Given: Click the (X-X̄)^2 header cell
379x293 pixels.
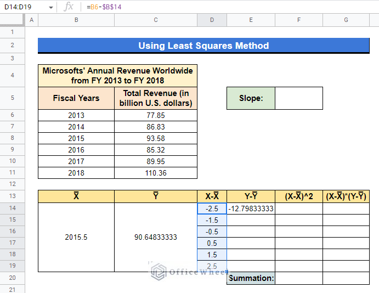Looking at the screenshot, I should click(x=299, y=196).
